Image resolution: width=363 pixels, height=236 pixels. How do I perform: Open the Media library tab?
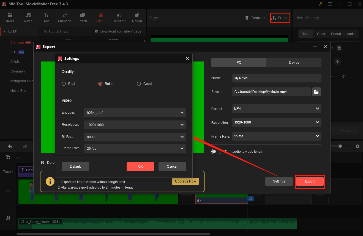pyautogui.click(x=10, y=18)
